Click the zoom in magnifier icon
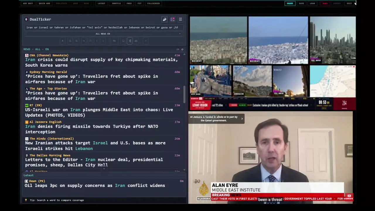This screenshot has height=211, width=375. (76, 41)
